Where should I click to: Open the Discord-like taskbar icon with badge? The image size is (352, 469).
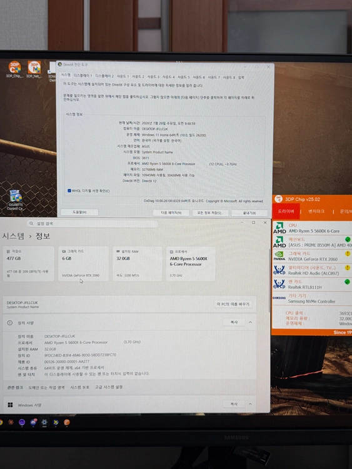pos(33,422)
